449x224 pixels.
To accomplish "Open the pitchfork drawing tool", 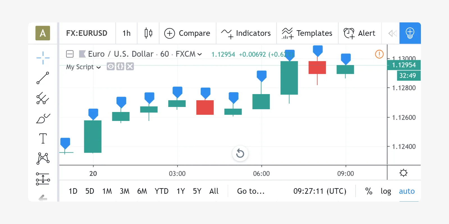I will click(x=43, y=98).
